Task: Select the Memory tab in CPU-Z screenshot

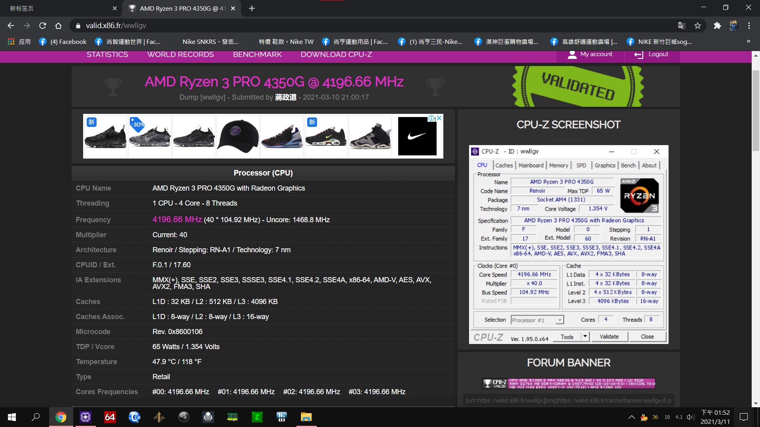Action: 559,165
